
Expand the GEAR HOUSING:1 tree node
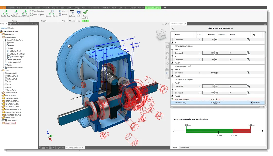point(1,93)
